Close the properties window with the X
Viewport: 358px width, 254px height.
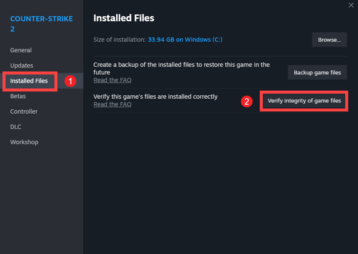351,5
